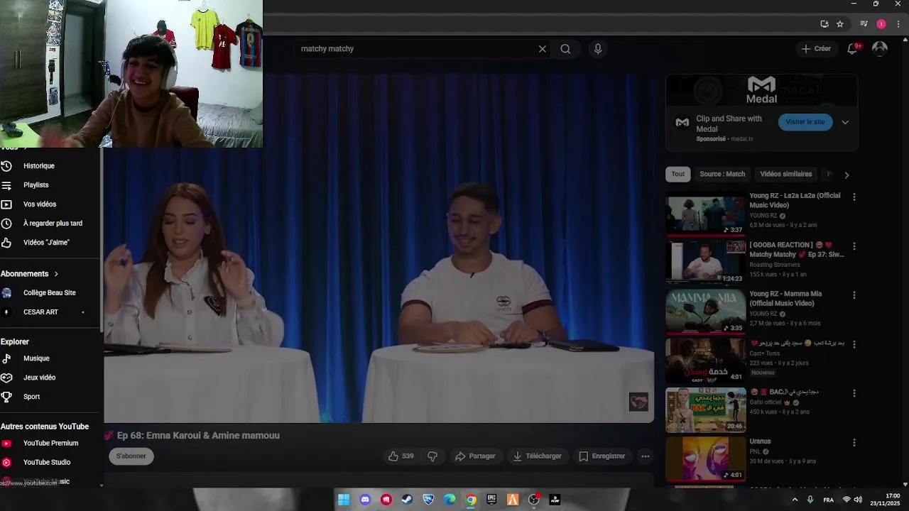Screen dimensions: 909x511
Task: Click the FRA language indicator
Action: 828,500
